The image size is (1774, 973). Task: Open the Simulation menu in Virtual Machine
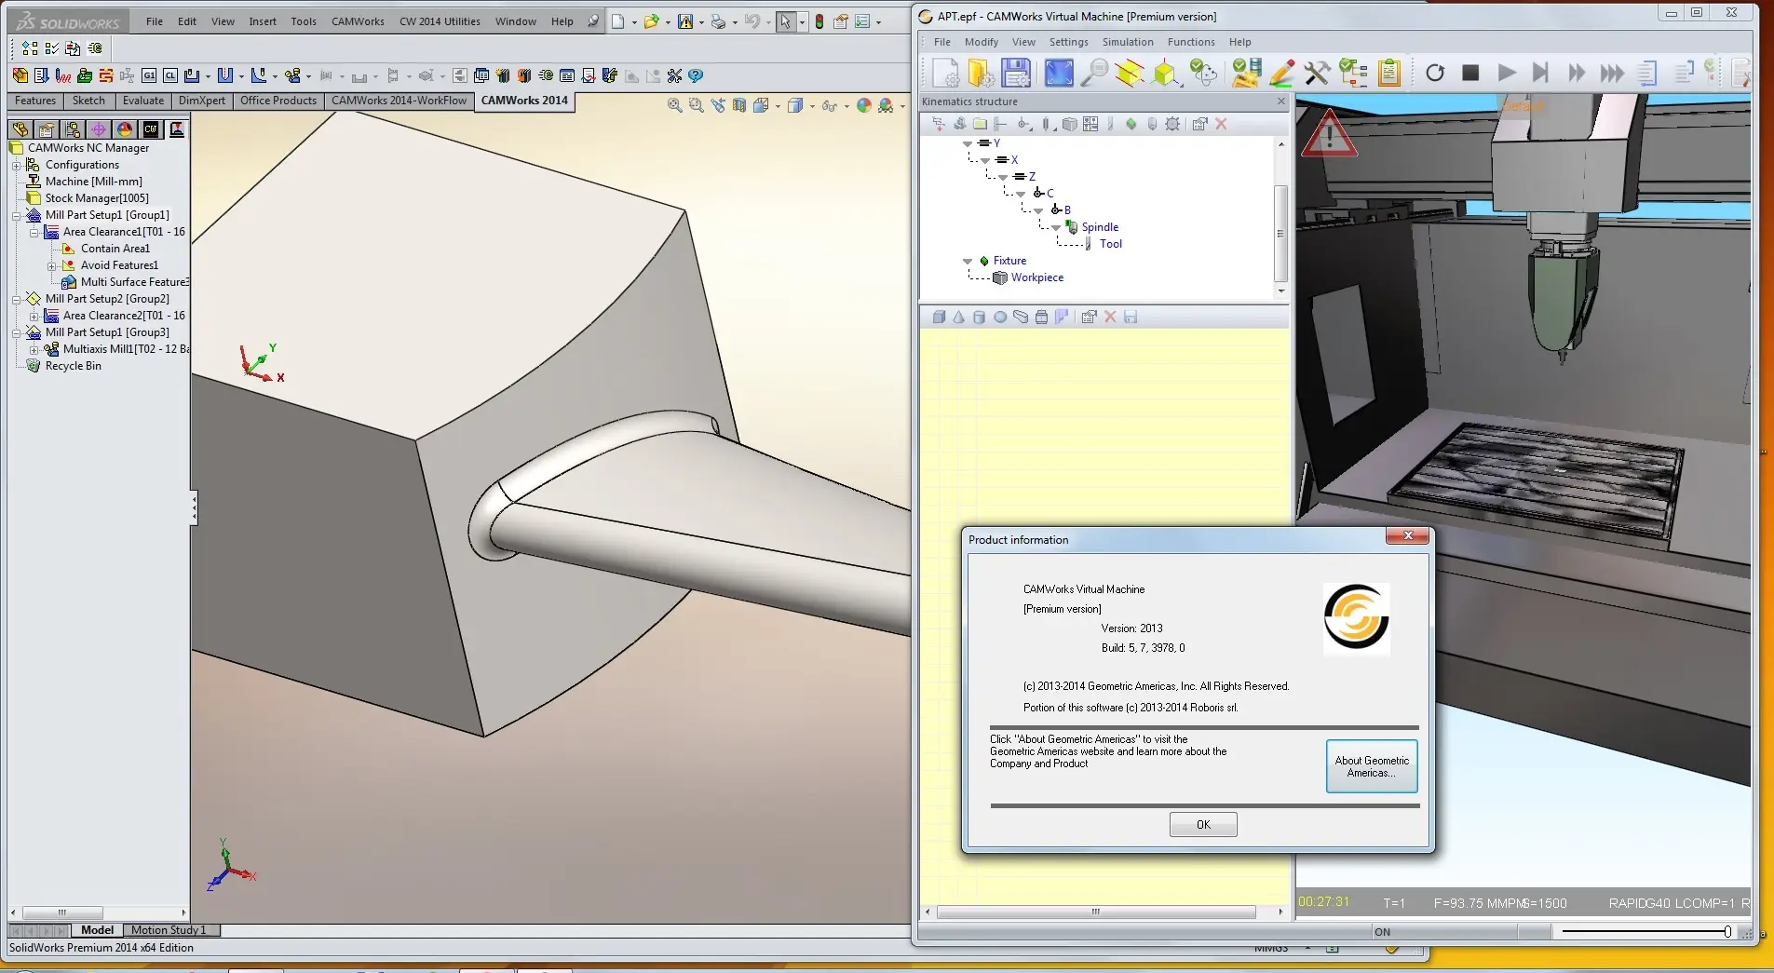(1128, 42)
